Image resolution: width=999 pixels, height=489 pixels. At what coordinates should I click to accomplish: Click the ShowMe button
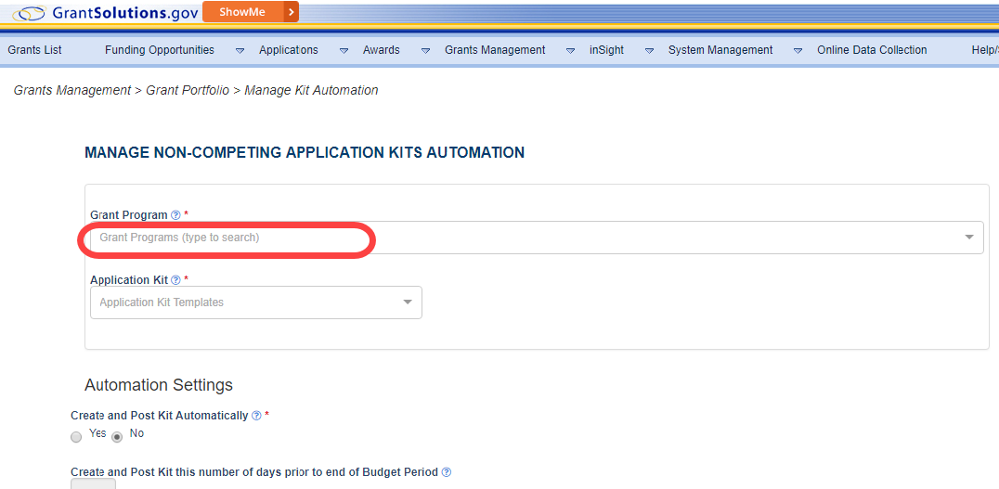(x=241, y=12)
